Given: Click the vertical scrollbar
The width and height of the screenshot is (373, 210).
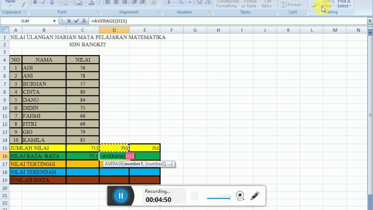Looking at the screenshot, I should tap(370, 115).
